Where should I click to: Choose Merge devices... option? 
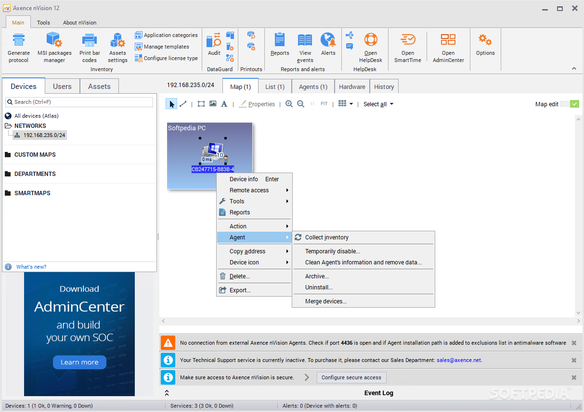pos(363,301)
